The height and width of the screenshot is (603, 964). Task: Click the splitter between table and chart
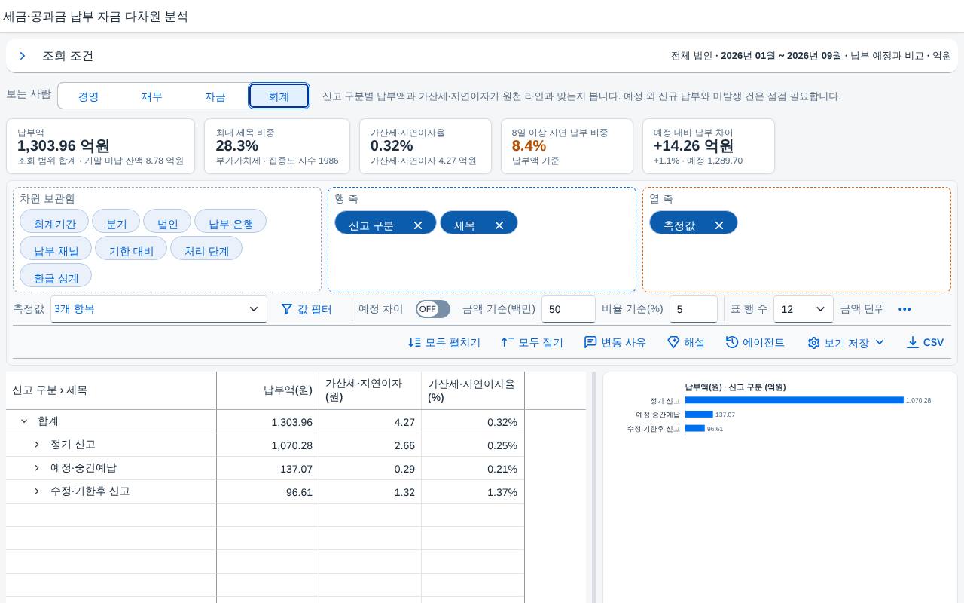click(594, 487)
